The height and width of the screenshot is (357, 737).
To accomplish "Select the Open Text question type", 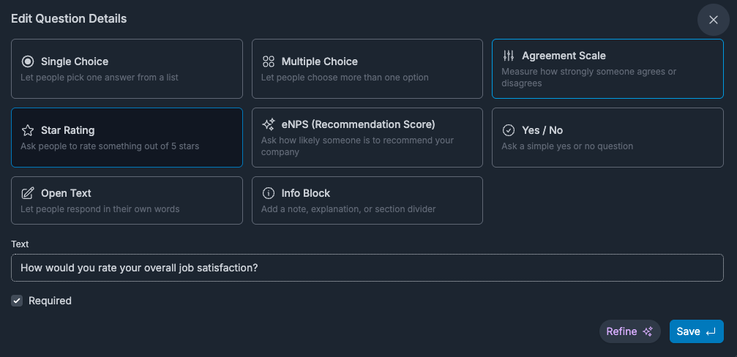I will (127, 200).
